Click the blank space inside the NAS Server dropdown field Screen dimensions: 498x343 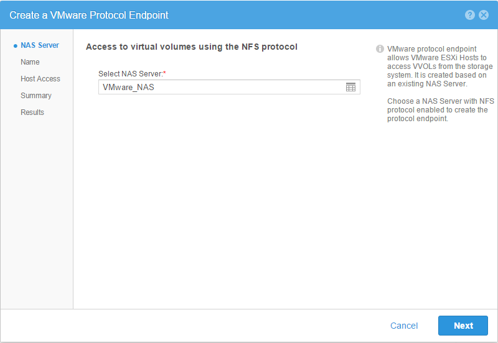click(x=250, y=87)
